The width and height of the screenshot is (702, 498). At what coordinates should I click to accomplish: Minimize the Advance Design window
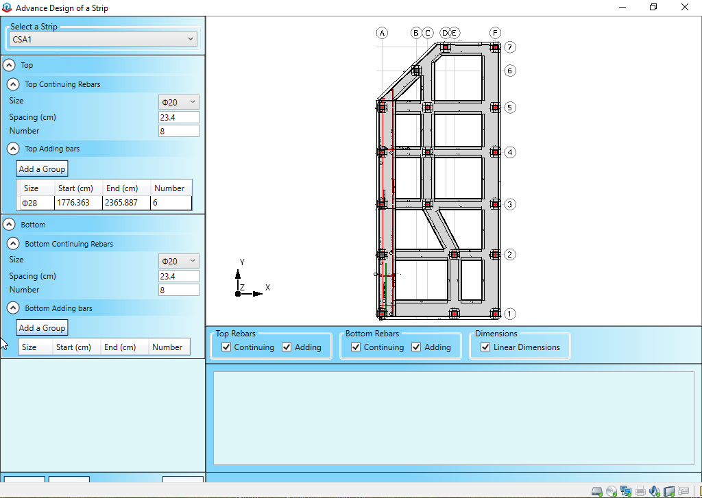click(622, 7)
